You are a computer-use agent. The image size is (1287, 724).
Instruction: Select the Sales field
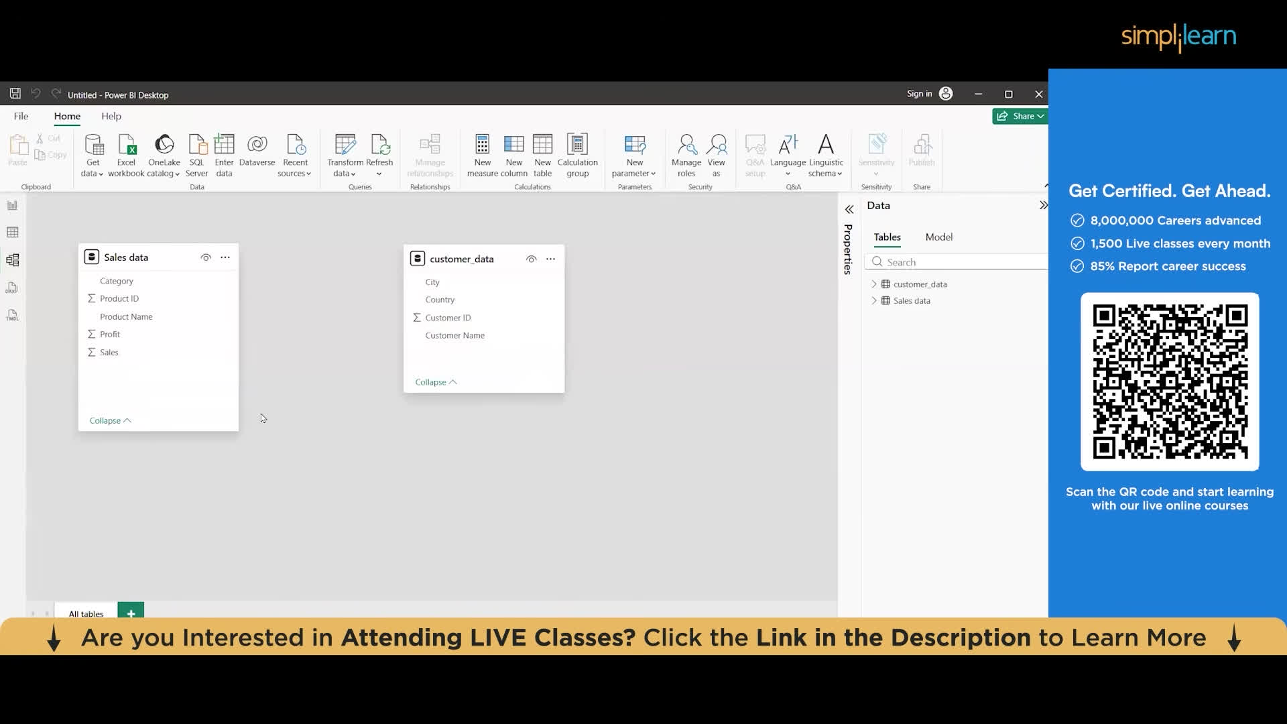coord(109,353)
